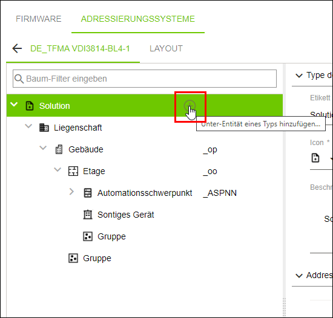333x318 pixels.
Task: Collapse the Etage node chevron
Action: pyautogui.click(x=58, y=170)
